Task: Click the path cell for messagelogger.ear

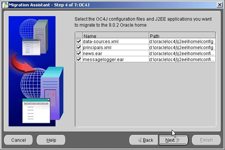Action: point(182,59)
